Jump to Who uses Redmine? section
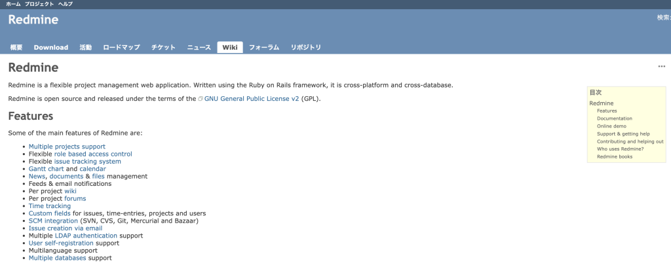Screen dimensions: 671x267 coord(621,149)
